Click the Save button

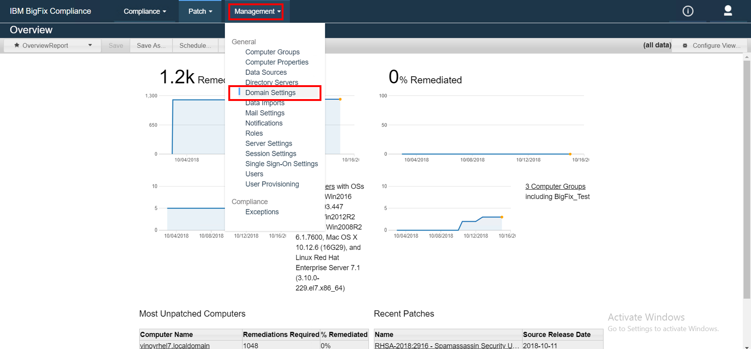coord(116,45)
